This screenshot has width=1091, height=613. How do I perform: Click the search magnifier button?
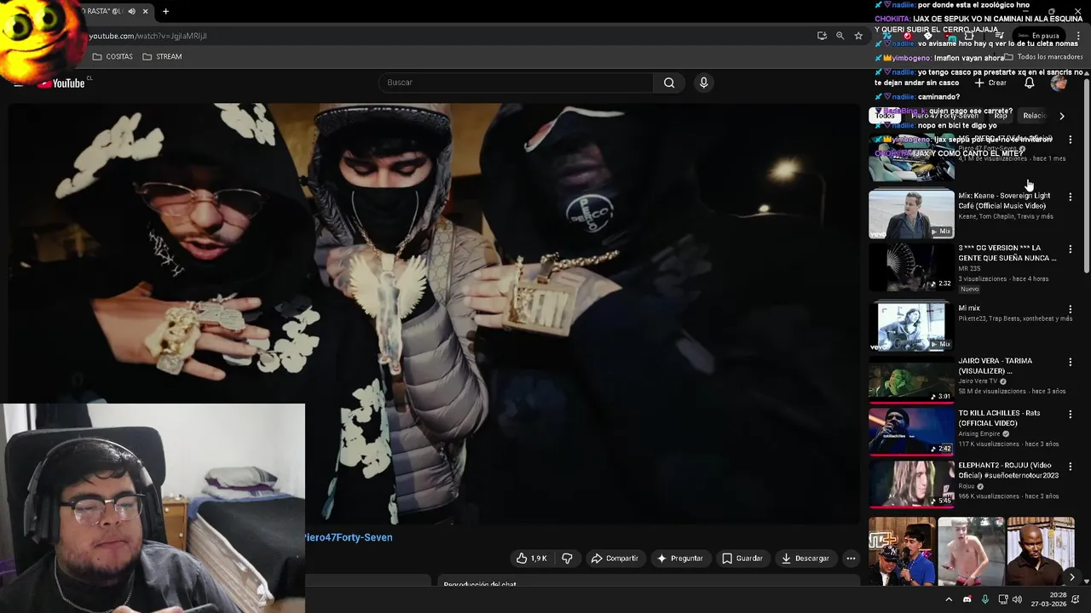coord(669,83)
